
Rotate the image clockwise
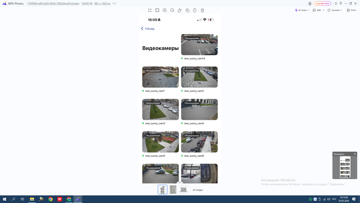(x=187, y=10)
